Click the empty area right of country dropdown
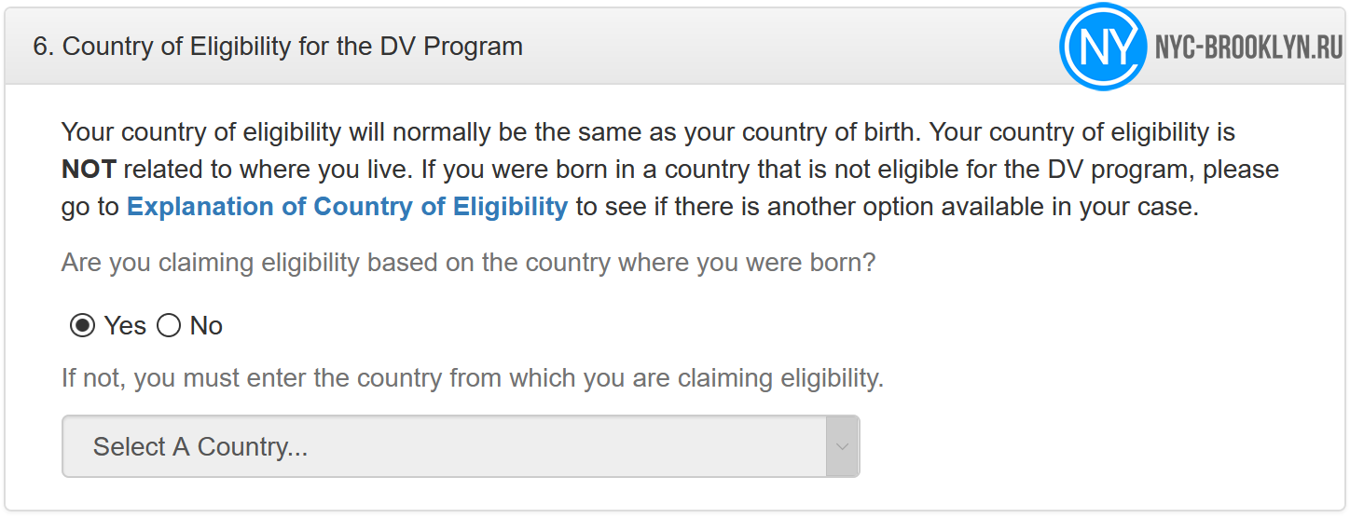Viewport: 1350px width, 518px height. [1100, 446]
